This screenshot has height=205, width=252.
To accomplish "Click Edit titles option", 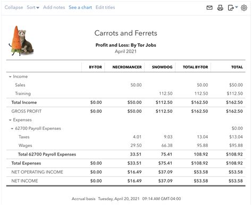I will [x=105, y=7].
